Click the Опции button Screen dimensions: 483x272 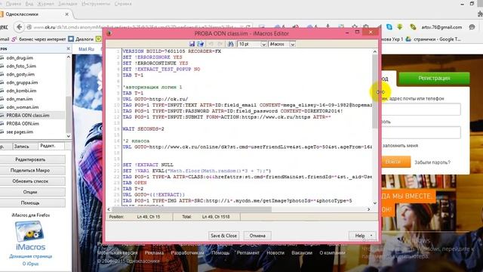(30, 192)
